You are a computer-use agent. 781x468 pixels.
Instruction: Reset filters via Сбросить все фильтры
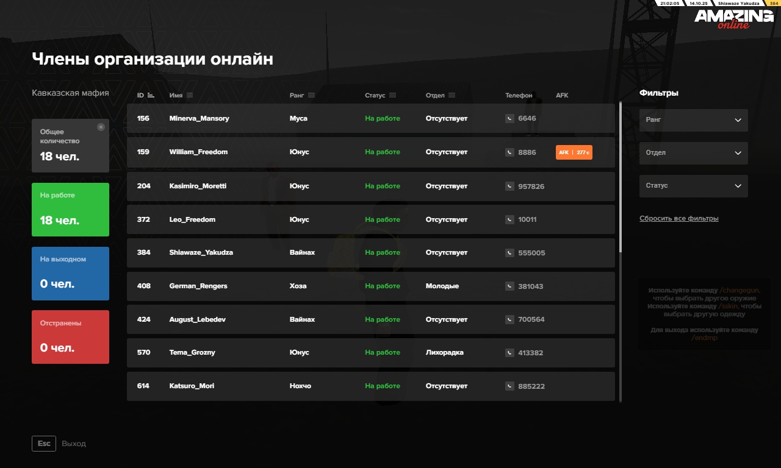tap(679, 218)
